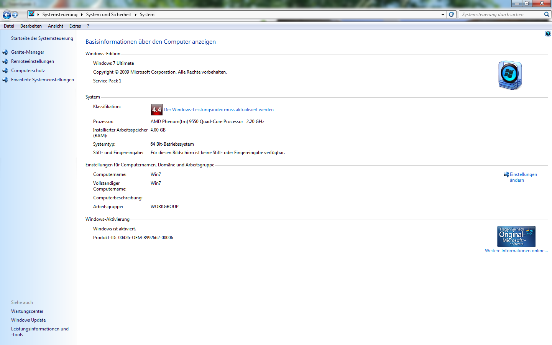Click the 4.4 performance index score badge

(x=156, y=110)
